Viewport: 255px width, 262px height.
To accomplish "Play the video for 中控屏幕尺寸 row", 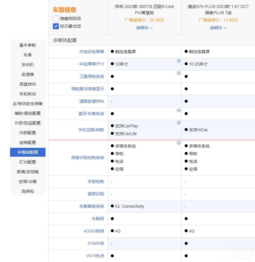I will tap(178, 61).
